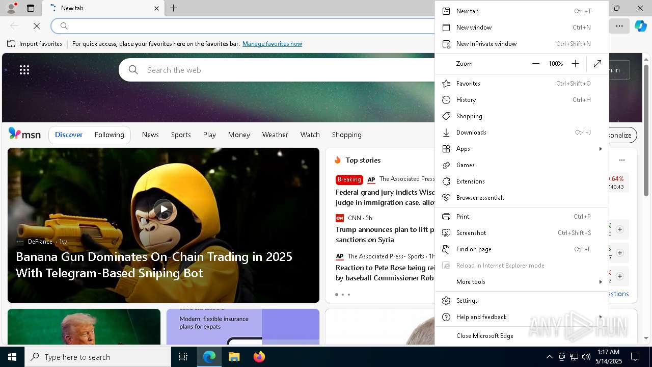Viewport: 652px width, 367px height.
Task: Click the Shopping menu entry with tag icon
Action: [522, 116]
